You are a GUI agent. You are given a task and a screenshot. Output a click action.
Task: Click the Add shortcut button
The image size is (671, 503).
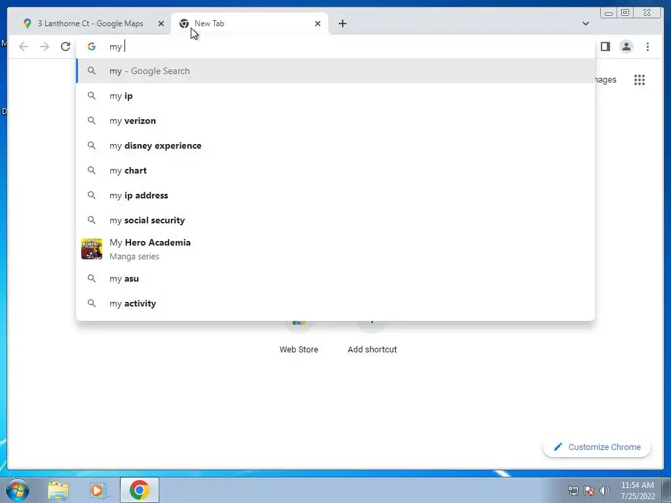coord(372,337)
